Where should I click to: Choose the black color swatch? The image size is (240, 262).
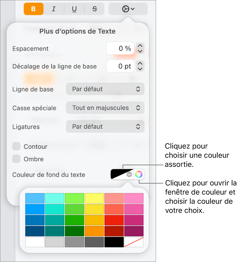coord(114,242)
